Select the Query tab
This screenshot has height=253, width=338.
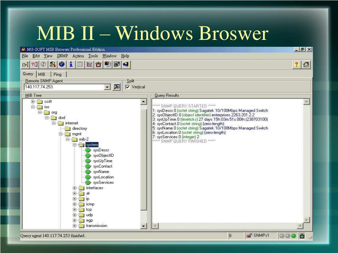28,74
